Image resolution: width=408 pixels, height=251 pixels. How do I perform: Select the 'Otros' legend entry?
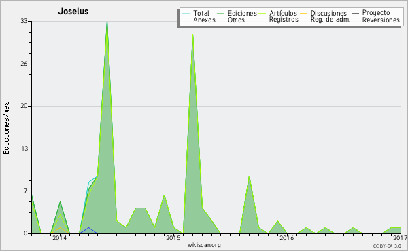[236, 20]
